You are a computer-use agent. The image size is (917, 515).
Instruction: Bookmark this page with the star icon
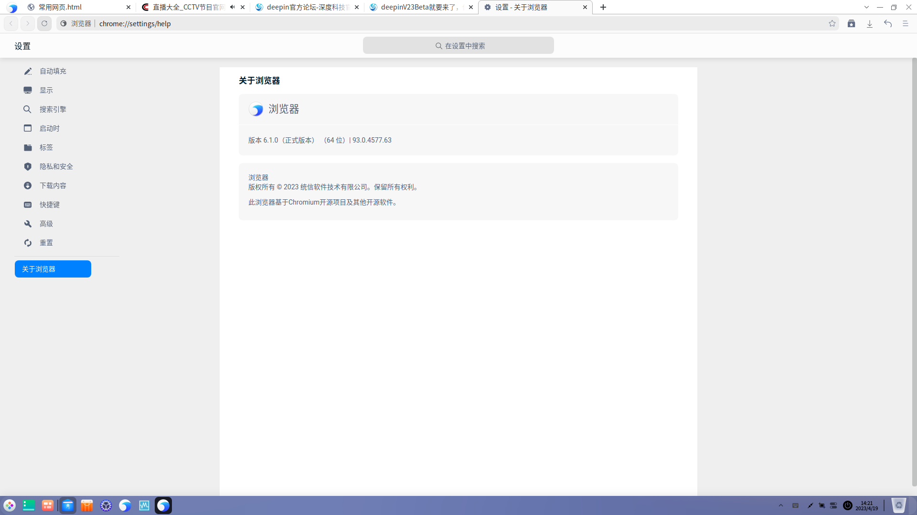tap(832, 23)
